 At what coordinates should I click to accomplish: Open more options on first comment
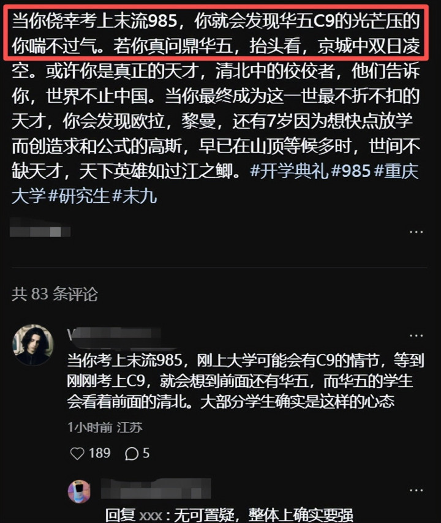[416, 336]
